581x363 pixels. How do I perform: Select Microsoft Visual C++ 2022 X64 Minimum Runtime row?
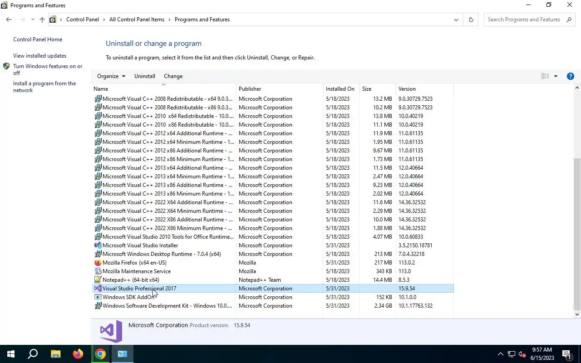pyautogui.click(x=273, y=211)
